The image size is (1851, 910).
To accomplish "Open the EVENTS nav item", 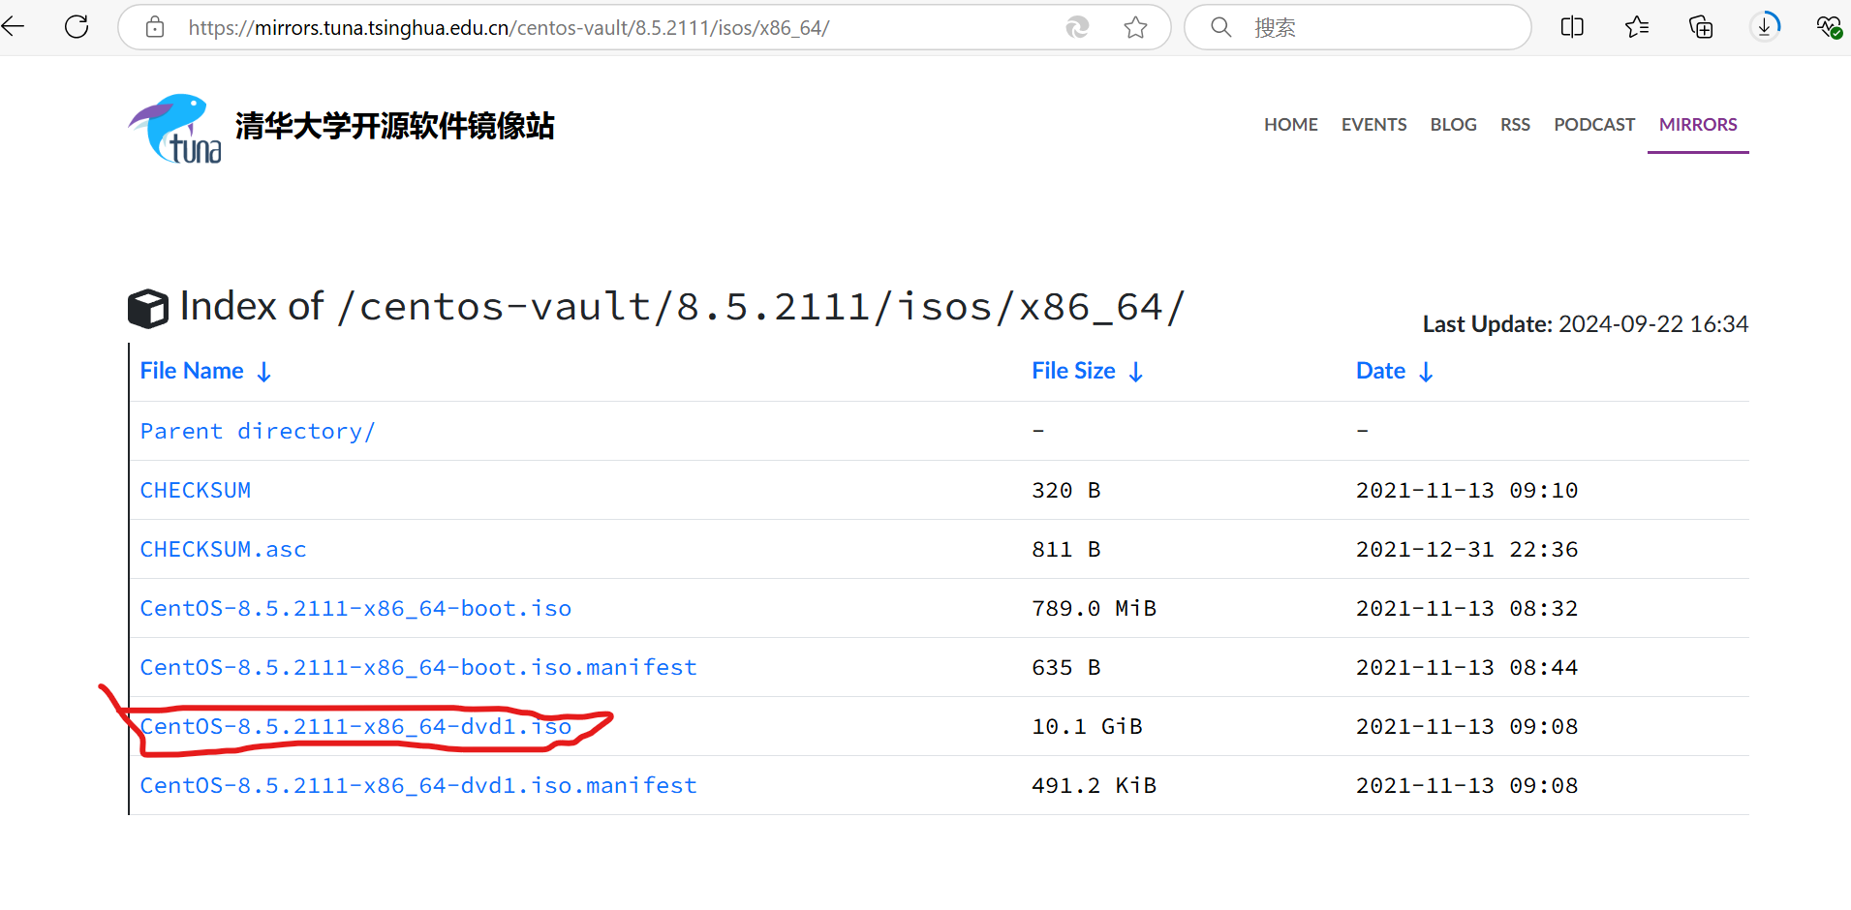I will click(x=1373, y=125).
